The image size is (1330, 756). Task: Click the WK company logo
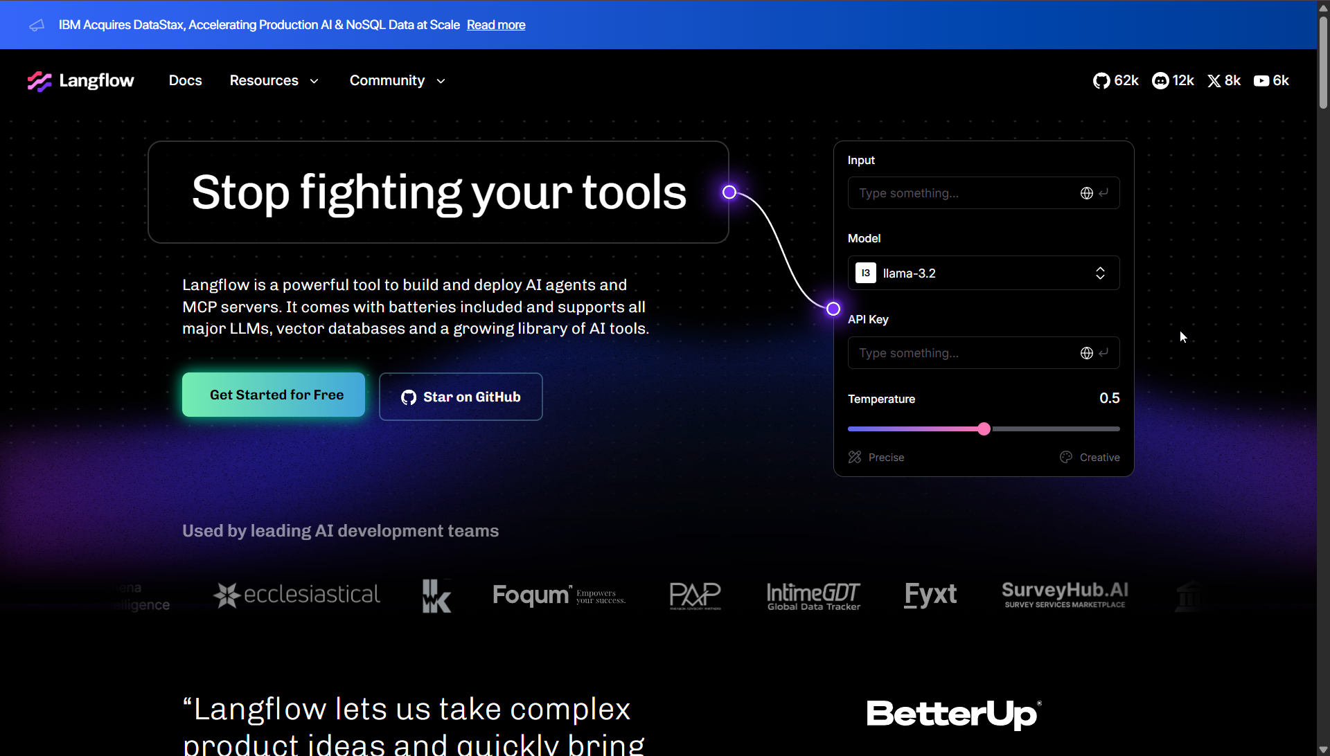coord(437,595)
